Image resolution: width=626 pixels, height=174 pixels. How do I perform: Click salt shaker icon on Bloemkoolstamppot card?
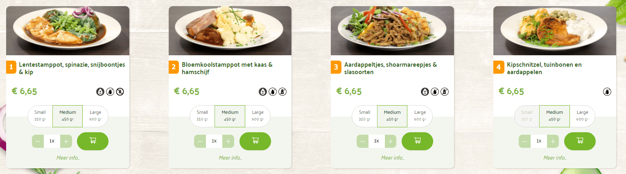[282, 92]
